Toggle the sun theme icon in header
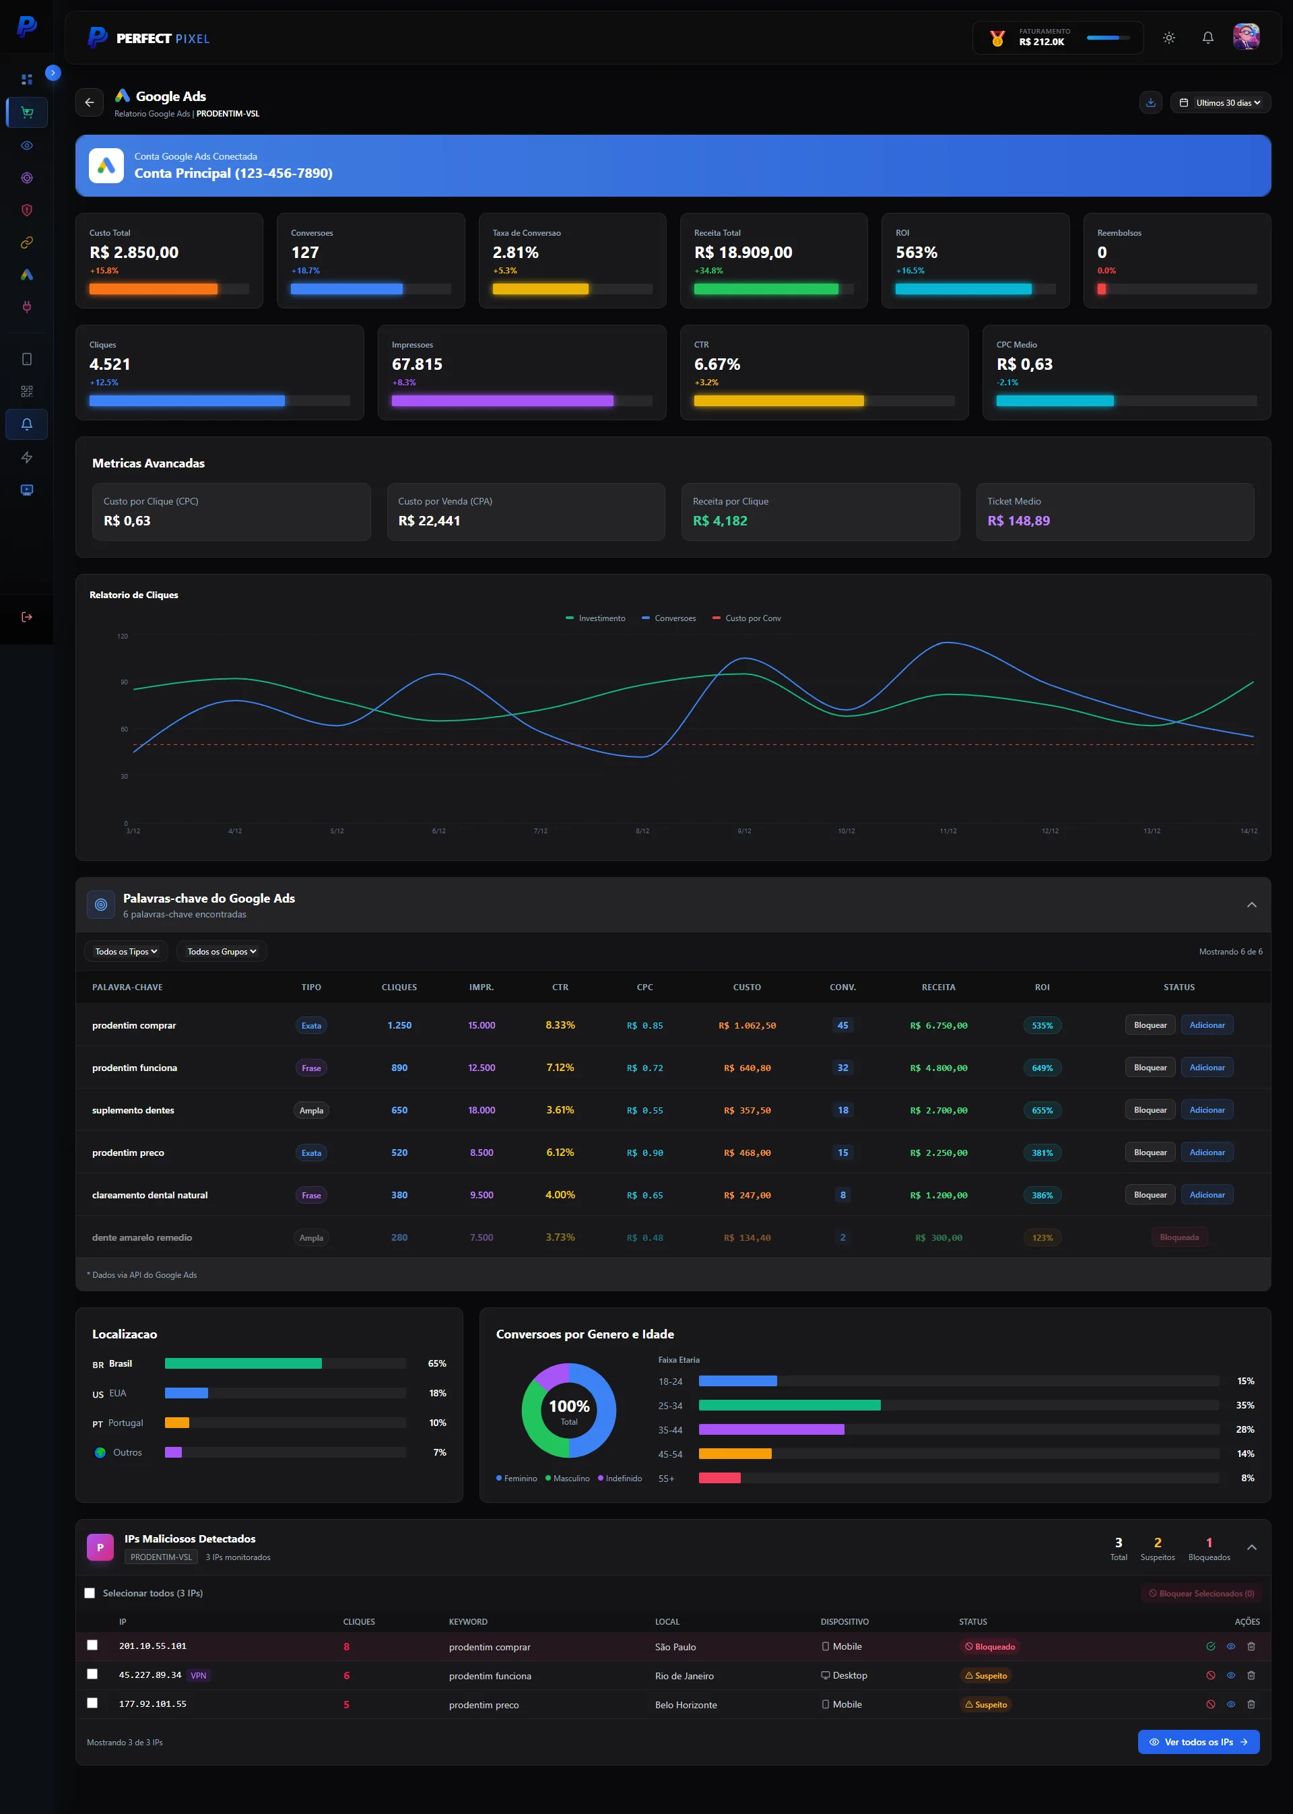Viewport: 1293px width, 1814px height. pyautogui.click(x=1169, y=38)
